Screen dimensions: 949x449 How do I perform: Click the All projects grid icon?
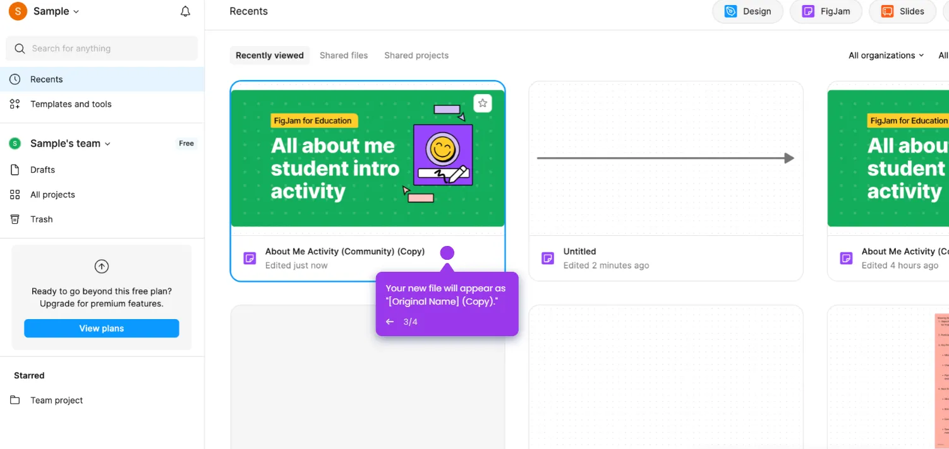[15, 195]
